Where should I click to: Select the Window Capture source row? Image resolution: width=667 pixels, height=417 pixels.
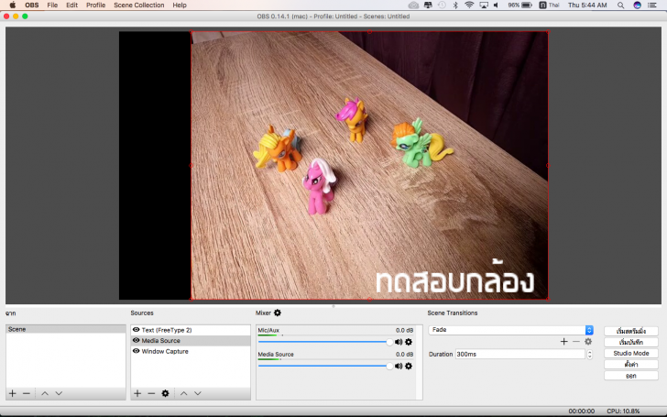[x=191, y=352]
